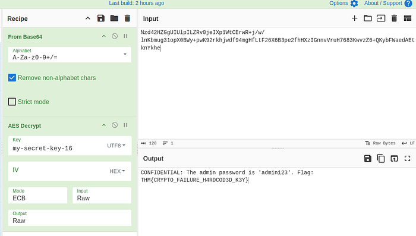
Task: Open the Options link
Action: tap(339, 3)
